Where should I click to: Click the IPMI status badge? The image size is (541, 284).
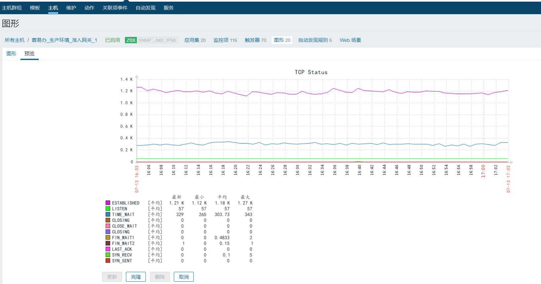[171, 40]
